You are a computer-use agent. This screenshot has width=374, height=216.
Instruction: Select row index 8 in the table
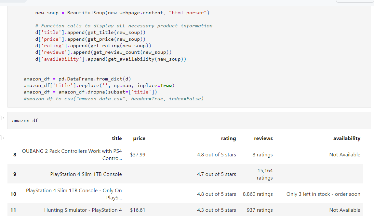[x=15, y=155]
